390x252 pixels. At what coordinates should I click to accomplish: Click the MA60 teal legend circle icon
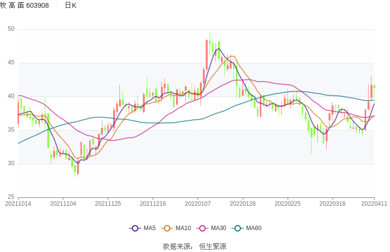point(238,228)
